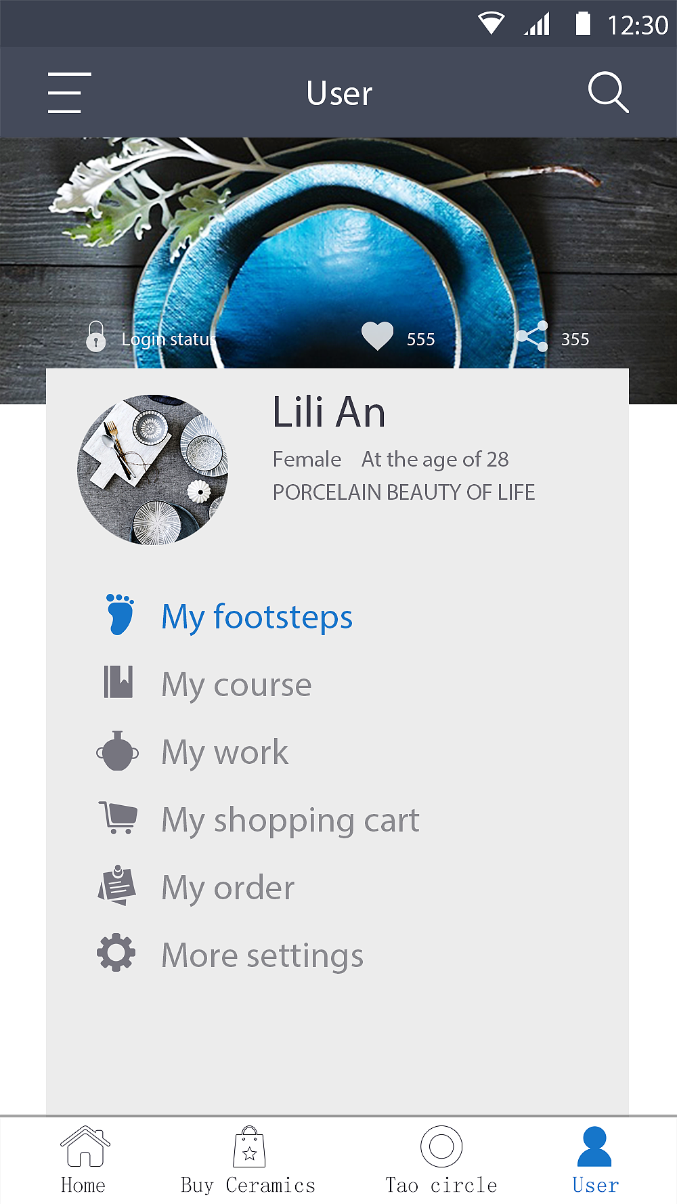Tap the heart likes icon
Viewport: 677px width, 1204px height.
click(x=377, y=337)
